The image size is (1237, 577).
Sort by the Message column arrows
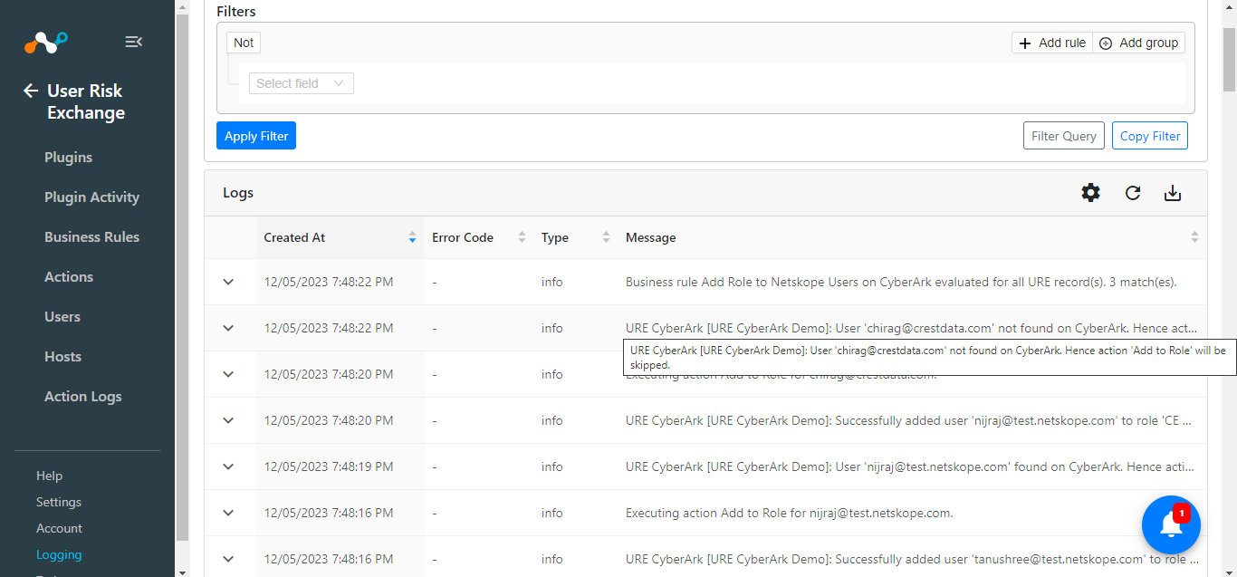point(1194,237)
